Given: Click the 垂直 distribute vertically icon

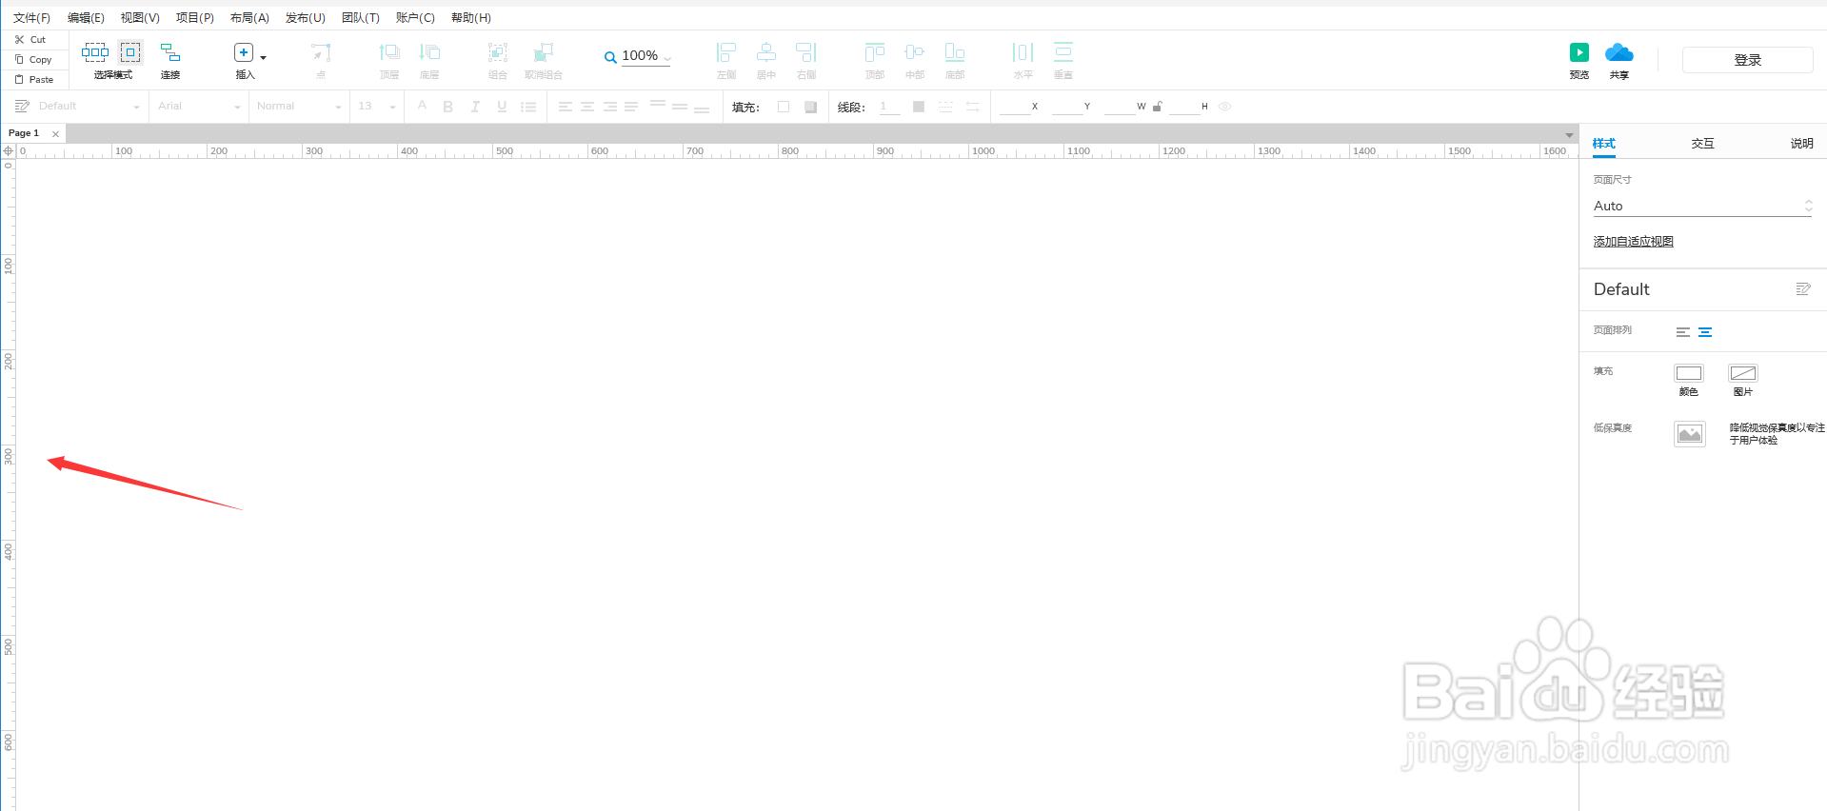Looking at the screenshot, I should [x=1063, y=52].
